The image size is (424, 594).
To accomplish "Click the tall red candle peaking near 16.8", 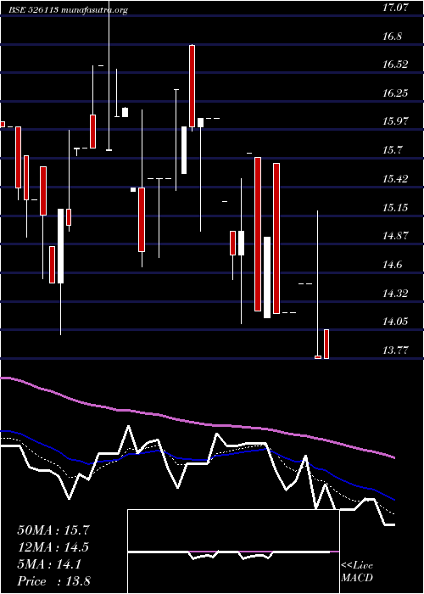I will (x=192, y=86).
